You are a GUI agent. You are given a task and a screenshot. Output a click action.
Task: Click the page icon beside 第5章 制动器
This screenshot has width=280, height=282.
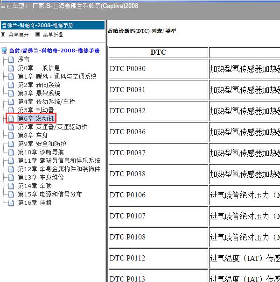[11, 110]
